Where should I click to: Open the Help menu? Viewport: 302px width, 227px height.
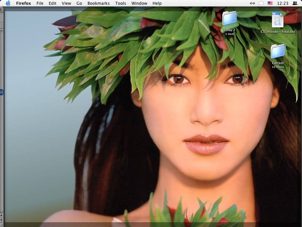pos(157,3)
